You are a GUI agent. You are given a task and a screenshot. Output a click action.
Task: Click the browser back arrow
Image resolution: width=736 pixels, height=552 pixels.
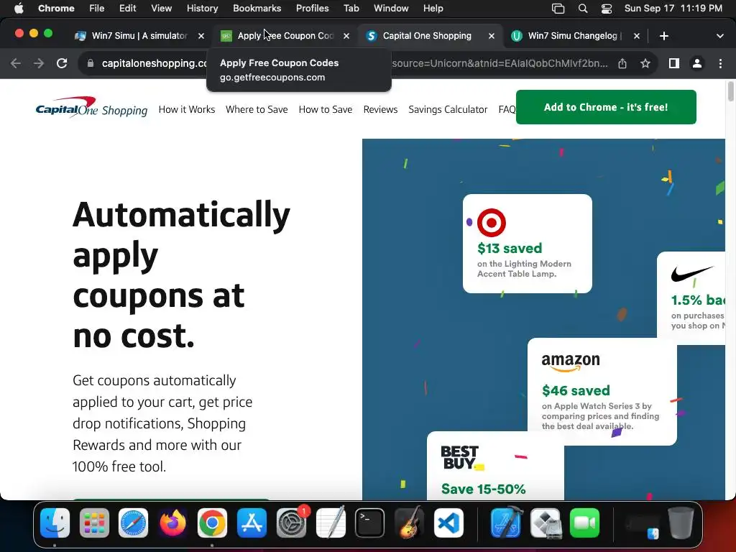[16, 63]
